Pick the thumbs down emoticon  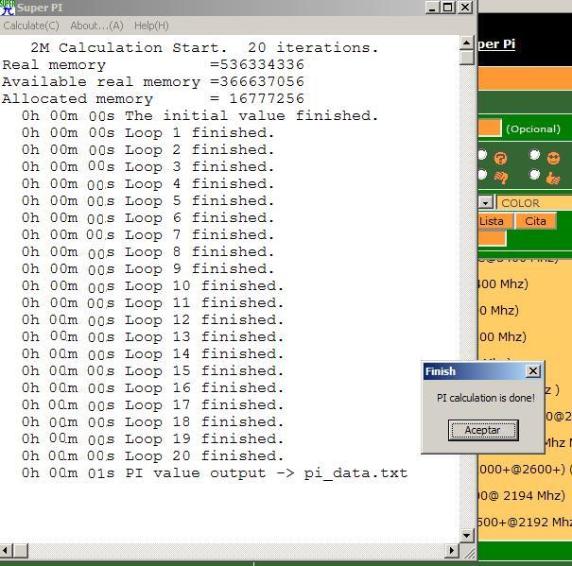point(501,177)
